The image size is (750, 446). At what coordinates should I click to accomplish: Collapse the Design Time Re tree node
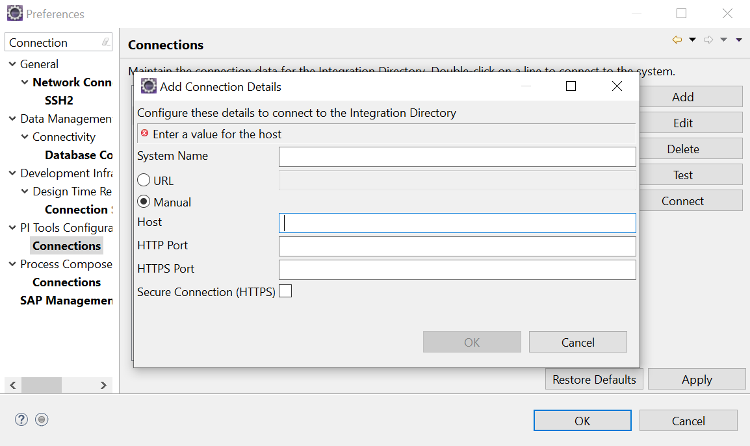(25, 192)
